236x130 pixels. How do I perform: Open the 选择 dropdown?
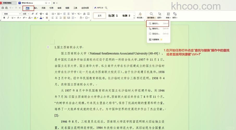pos(159,16)
